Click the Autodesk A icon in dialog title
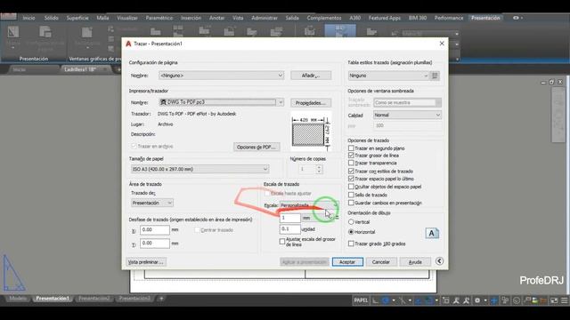570x320 pixels. (128, 44)
